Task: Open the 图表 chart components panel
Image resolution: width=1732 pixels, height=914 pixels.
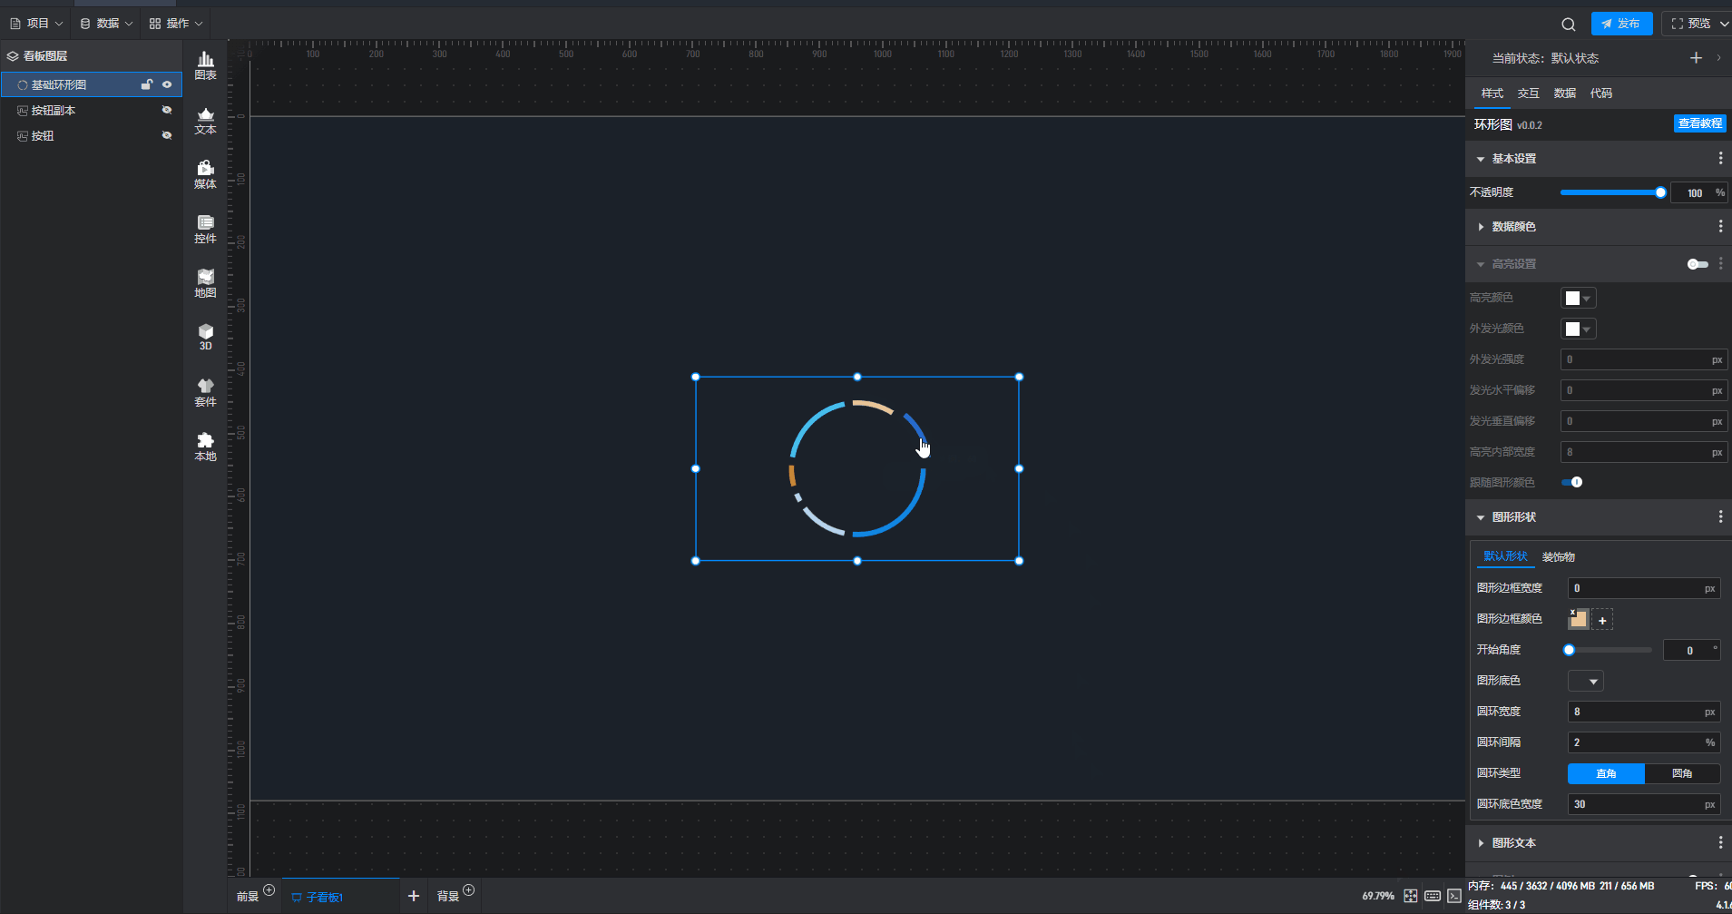Action: 206,65
